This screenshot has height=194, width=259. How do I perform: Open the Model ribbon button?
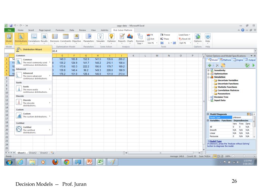pyautogui.click(x=9, y=38)
